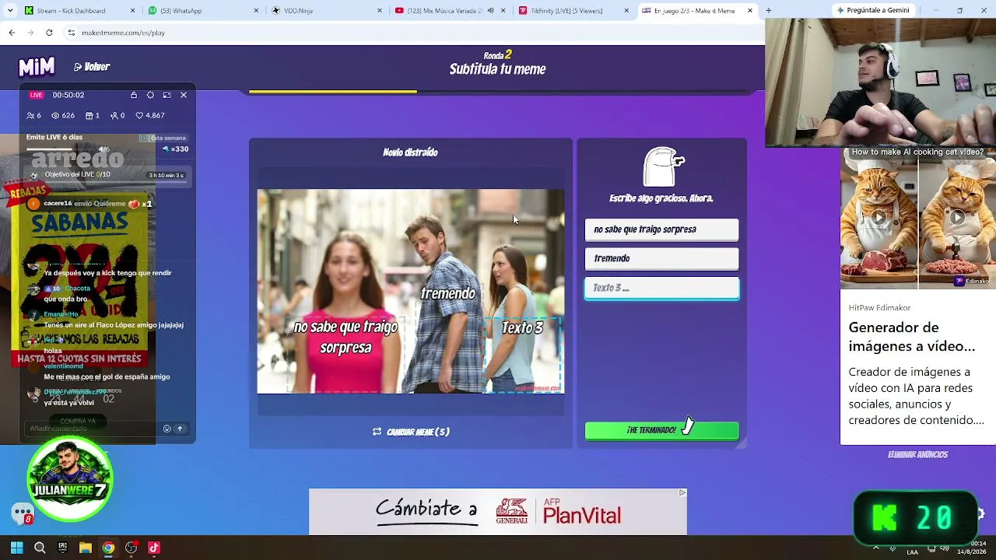This screenshot has width=996, height=560.
Task: Open Pregúntale a Gemini button
Action: click(873, 11)
